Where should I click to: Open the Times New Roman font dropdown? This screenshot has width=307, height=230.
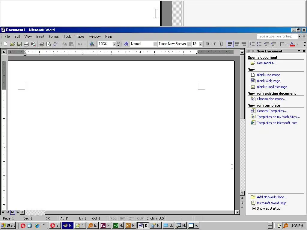(x=189, y=44)
